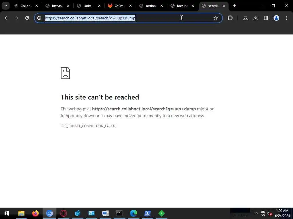
Task: Click the bold search.collabnet.local URL text
Action: click(144, 109)
